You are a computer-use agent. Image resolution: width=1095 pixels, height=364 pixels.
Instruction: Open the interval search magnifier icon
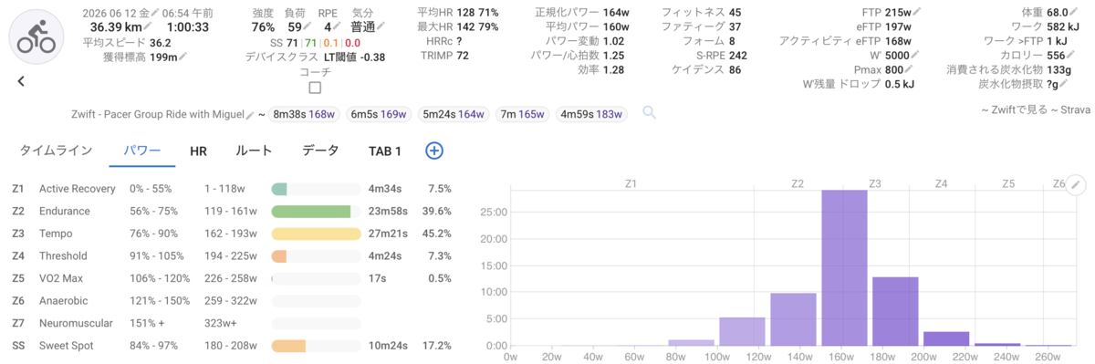[650, 113]
